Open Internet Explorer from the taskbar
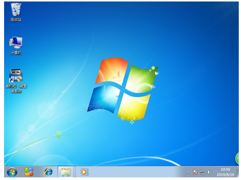 pos(49,172)
